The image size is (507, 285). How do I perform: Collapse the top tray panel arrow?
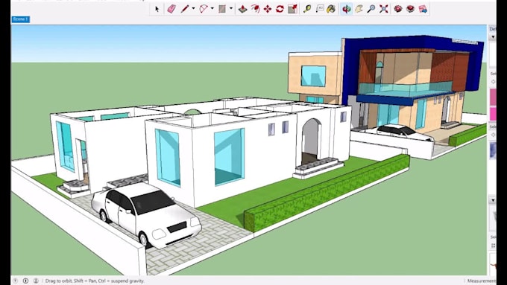coord(493,37)
